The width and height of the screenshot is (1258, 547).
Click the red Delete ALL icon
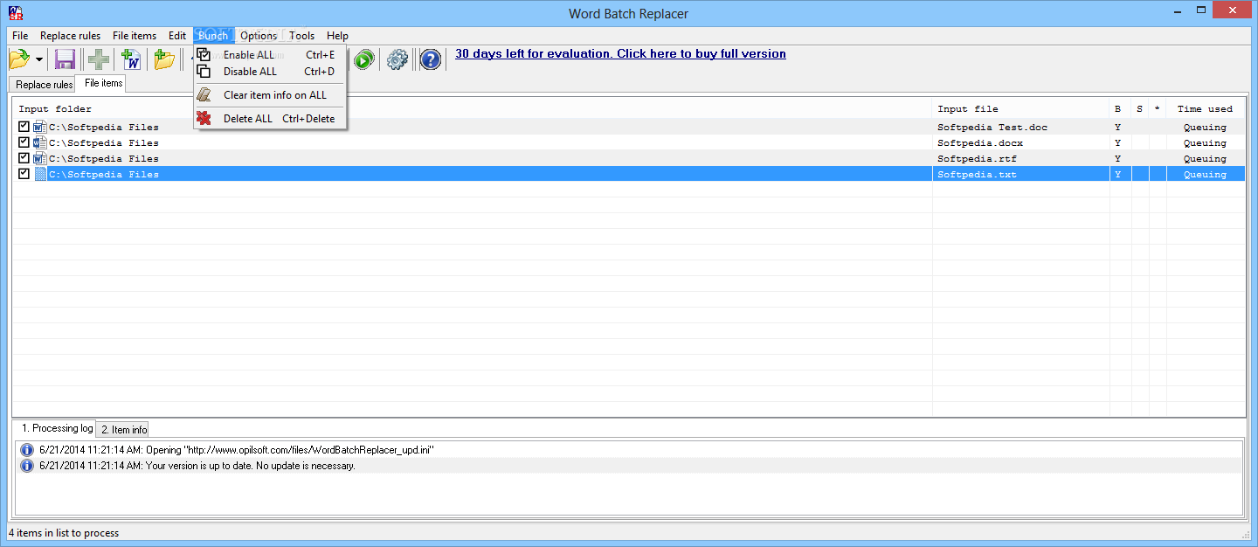(x=204, y=119)
